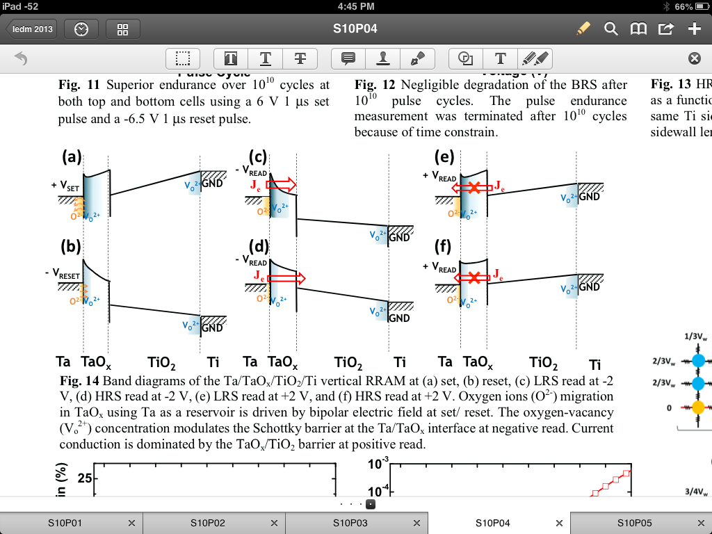Open the recent documents clock button
Image resolution: width=712 pixels, height=534 pixels.
[x=81, y=29]
